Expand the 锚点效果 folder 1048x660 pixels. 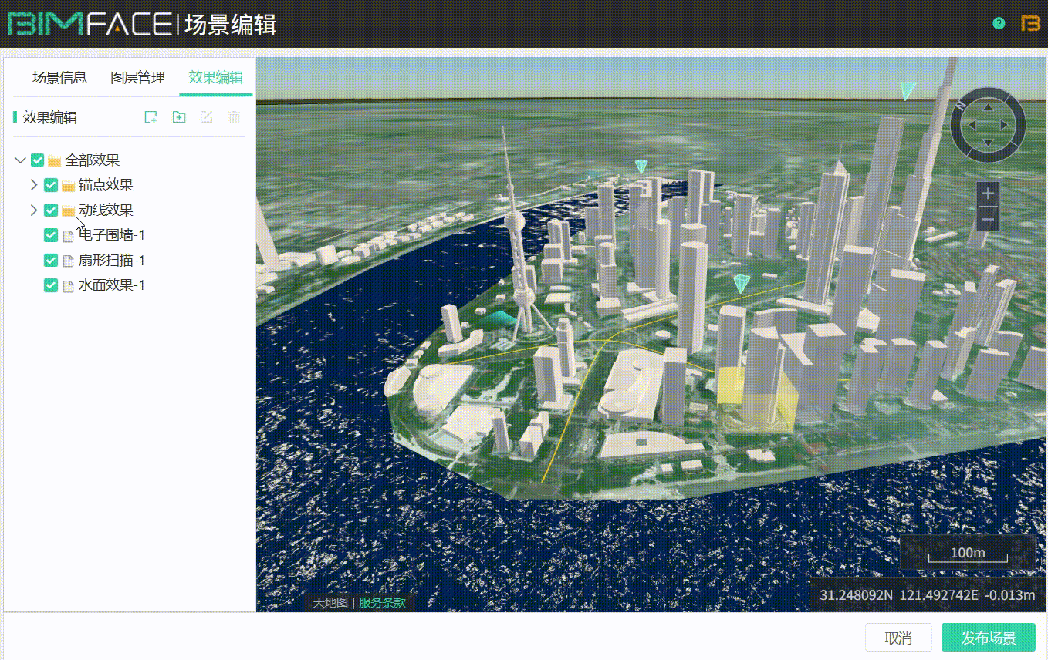coord(33,185)
